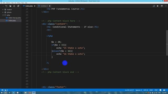Open the File menu
The height and width of the screenshot is (94, 168).
pyautogui.click(x=1, y=3)
